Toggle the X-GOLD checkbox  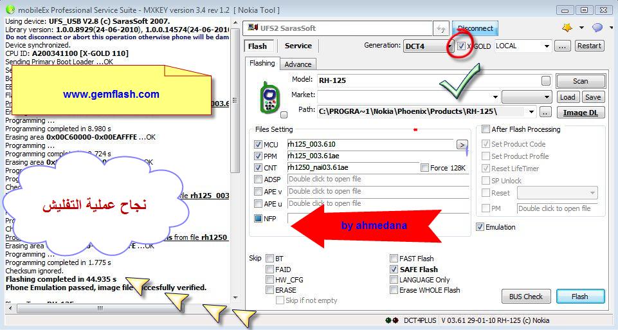click(x=461, y=46)
